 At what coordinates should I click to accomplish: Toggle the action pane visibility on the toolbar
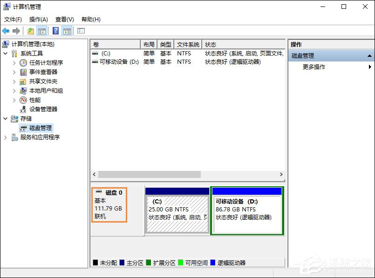click(x=67, y=31)
